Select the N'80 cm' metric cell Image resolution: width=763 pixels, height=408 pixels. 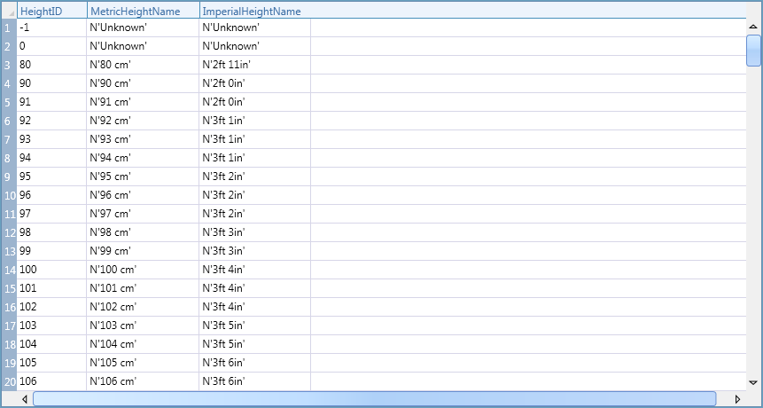[x=143, y=65]
